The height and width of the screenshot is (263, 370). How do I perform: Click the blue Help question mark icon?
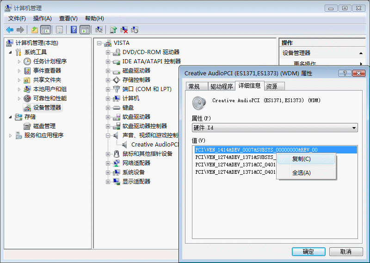coord(74,30)
